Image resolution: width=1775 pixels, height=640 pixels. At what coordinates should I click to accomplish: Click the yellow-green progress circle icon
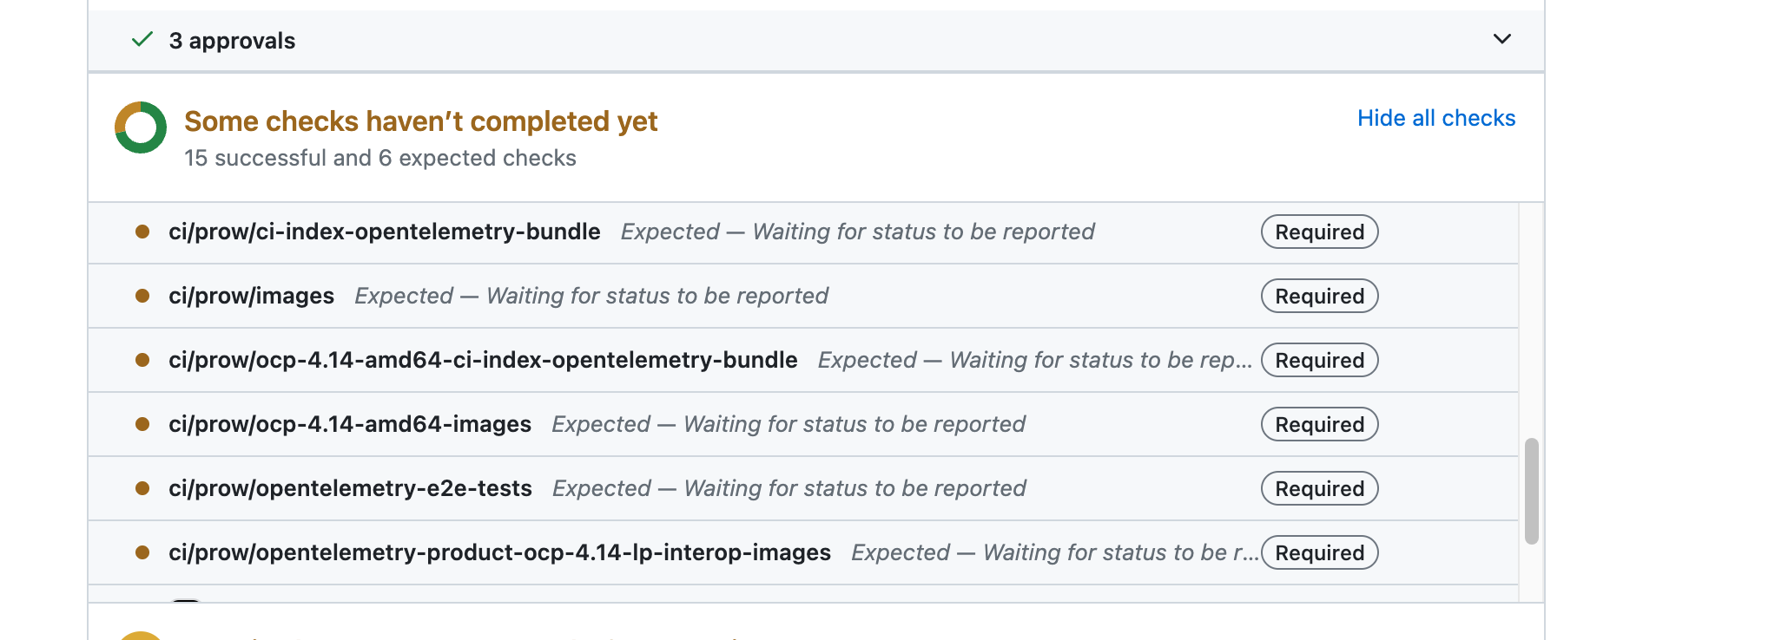(140, 127)
